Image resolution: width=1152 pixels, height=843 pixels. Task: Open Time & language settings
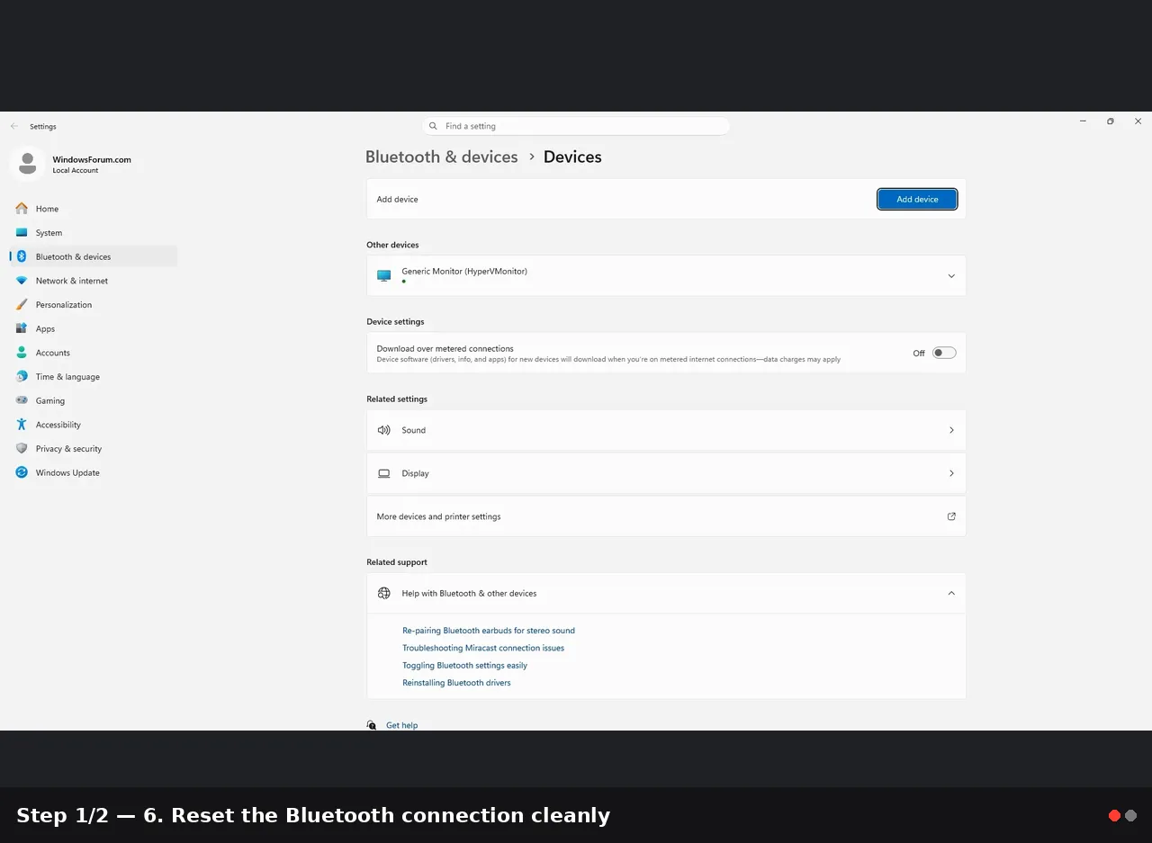point(94,376)
